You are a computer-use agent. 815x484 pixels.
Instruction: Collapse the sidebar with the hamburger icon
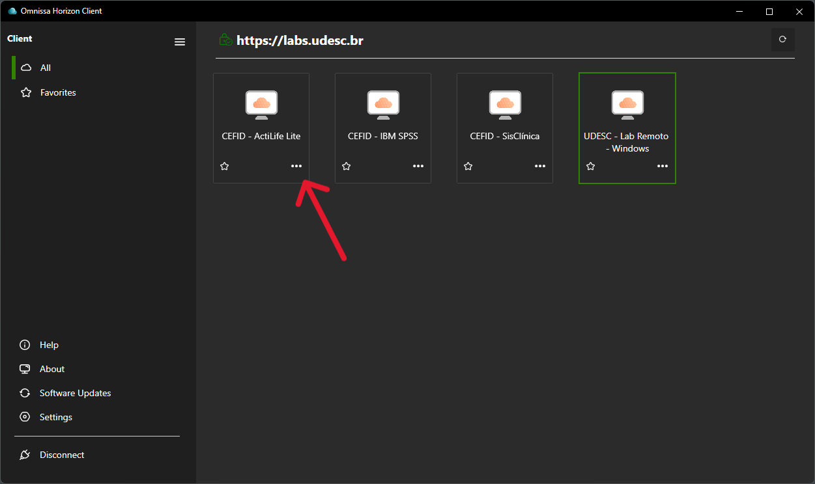[180, 42]
